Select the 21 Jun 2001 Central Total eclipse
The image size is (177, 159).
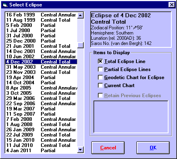[41, 46]
